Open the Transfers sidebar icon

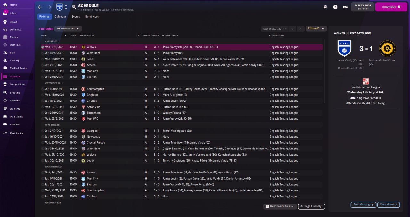5,100
